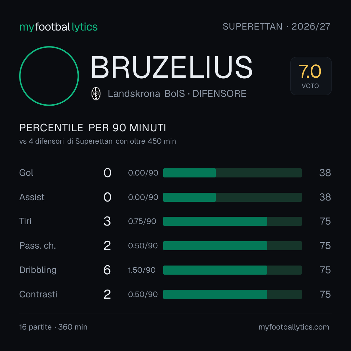Click the Landskrona BoIS · DIFENSORE text

[x=177, y=94]
